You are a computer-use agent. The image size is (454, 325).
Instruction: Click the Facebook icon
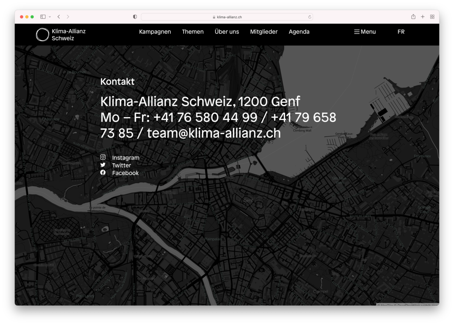point(103,173)
